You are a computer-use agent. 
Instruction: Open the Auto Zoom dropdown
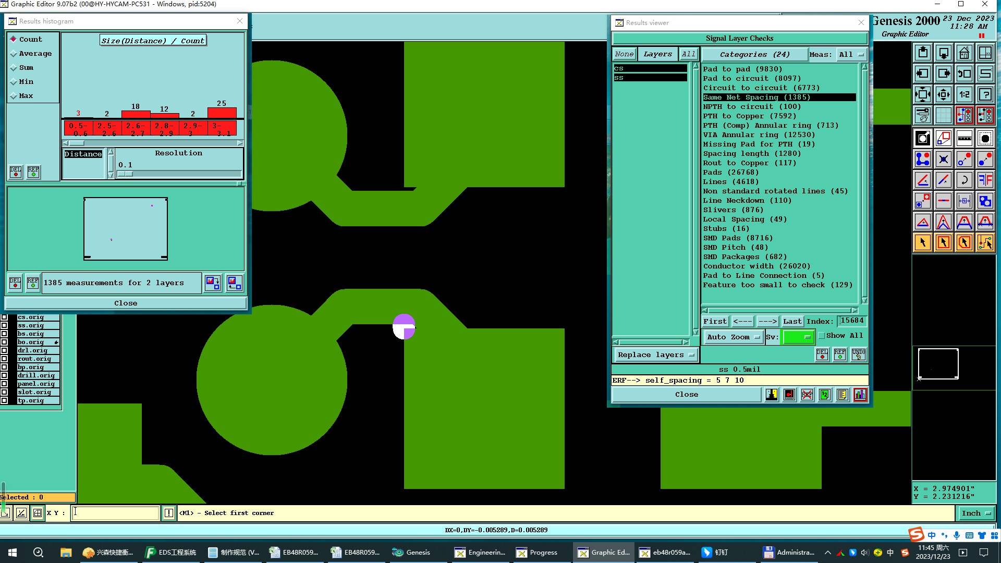[733, 337]
